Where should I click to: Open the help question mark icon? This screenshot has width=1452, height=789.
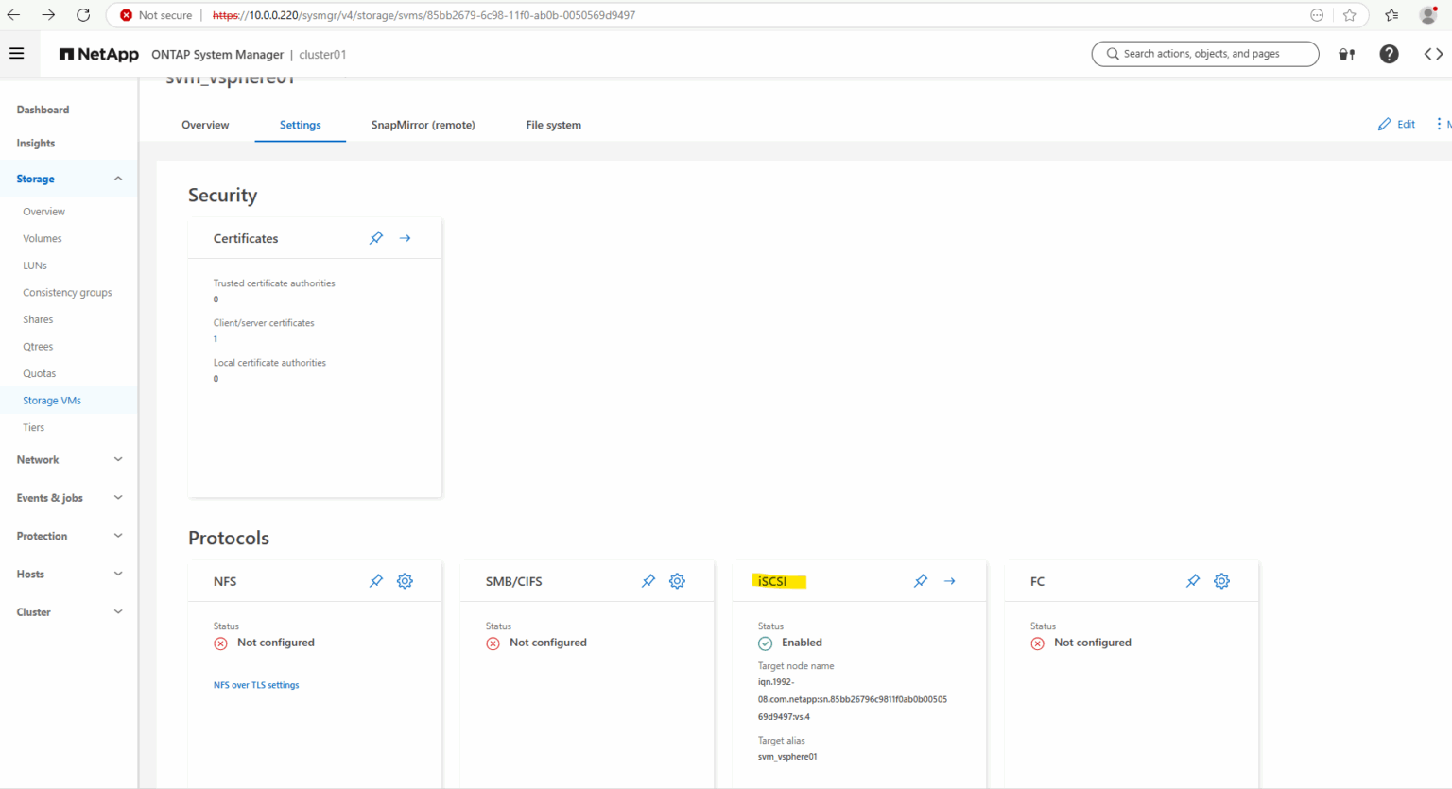click(x=1389, y=54)
